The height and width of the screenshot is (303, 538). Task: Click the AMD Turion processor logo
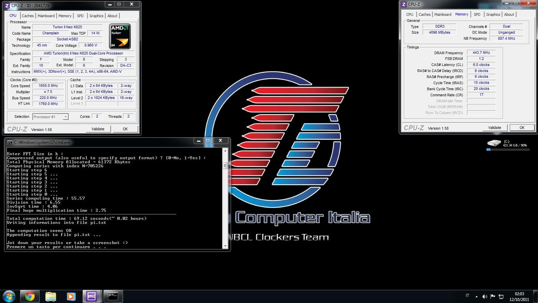coord(120,36)
